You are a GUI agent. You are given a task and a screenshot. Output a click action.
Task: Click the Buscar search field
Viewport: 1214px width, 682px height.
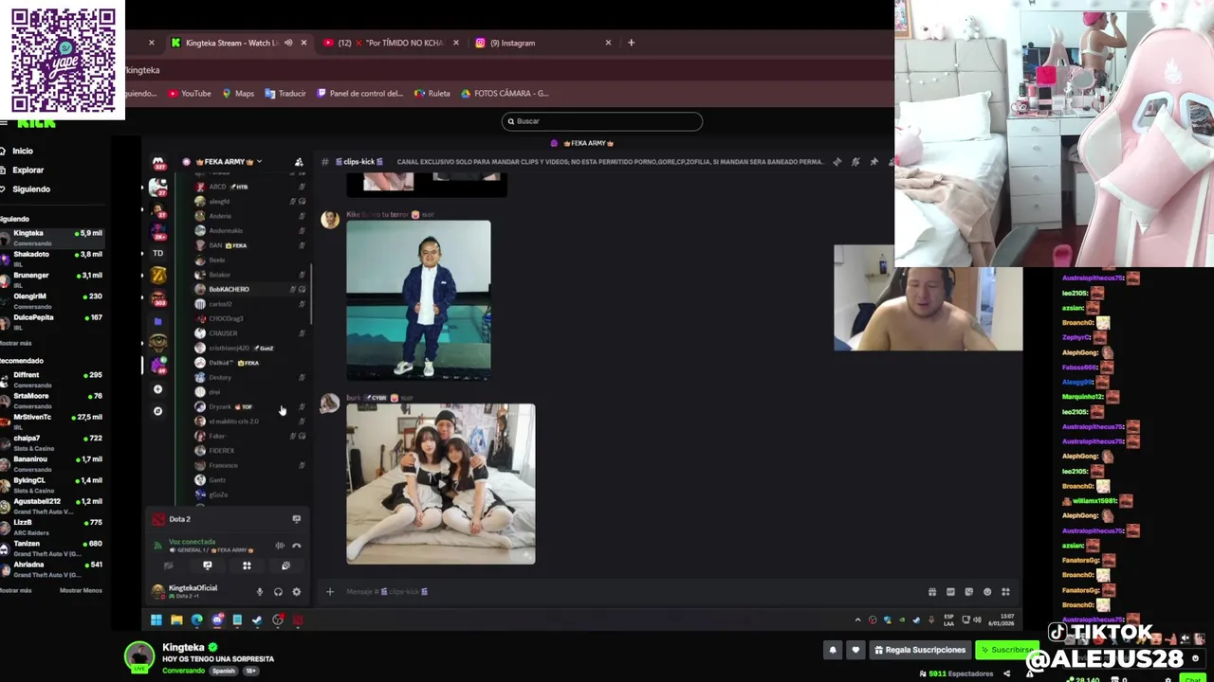pos(602,121)
